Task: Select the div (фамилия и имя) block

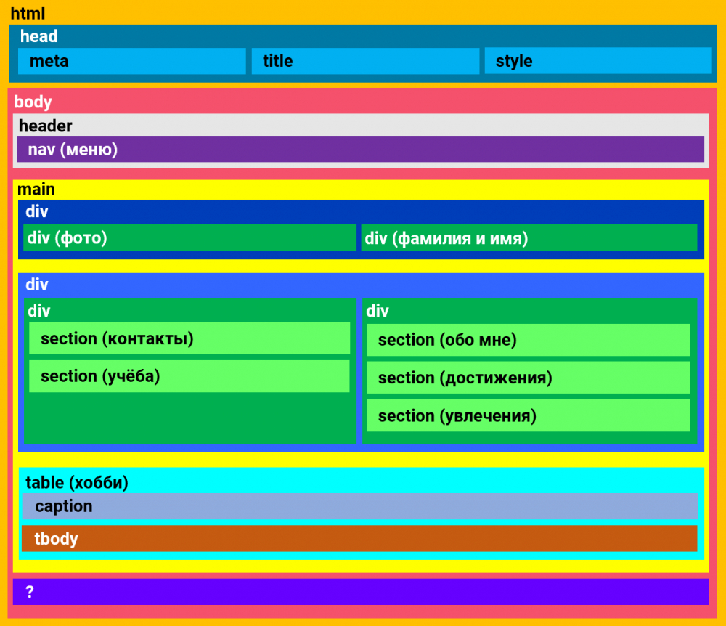Action: pos(529,237)
